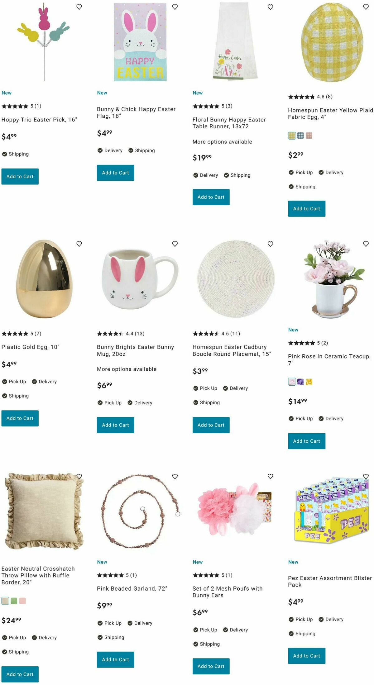Screen dimensions: 374x685
Task: Favorite the Easter Bunny Mug
Action: click(x=175, y=244)
